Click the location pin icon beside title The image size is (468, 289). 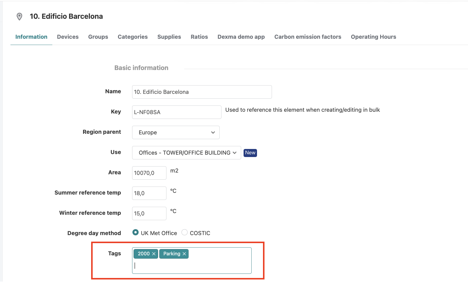(x=19, y=17)
